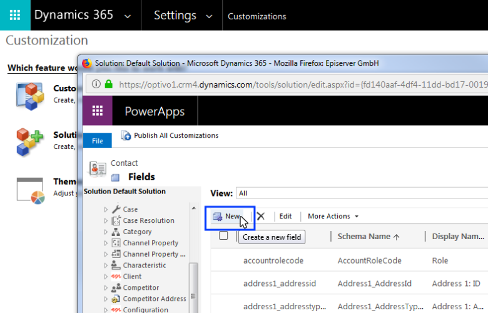Viewport: 488px width, 313px height.
Task: Toggle the select-all checkbox in grid header
Action: point(223,236)
